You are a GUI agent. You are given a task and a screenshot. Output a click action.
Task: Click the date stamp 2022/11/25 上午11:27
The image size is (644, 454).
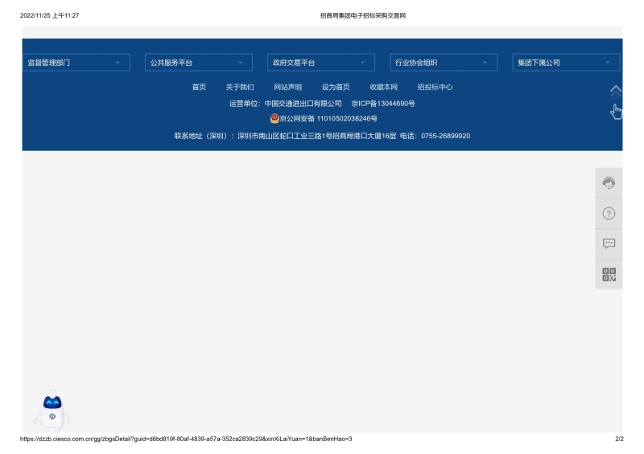coord(49,15)
